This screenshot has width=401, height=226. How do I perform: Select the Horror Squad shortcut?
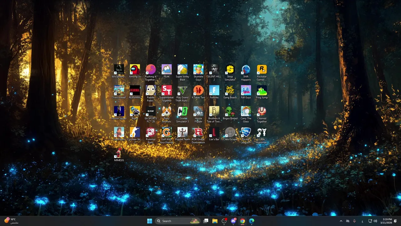tap(119, 113)
